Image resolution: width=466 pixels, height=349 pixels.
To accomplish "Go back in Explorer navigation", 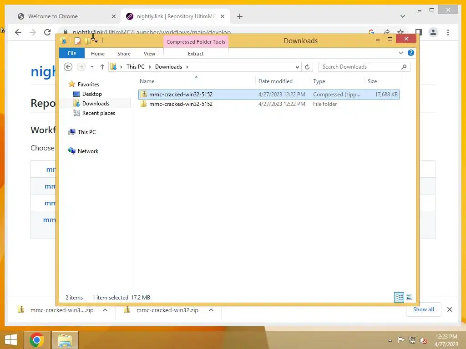I will 68,67.
